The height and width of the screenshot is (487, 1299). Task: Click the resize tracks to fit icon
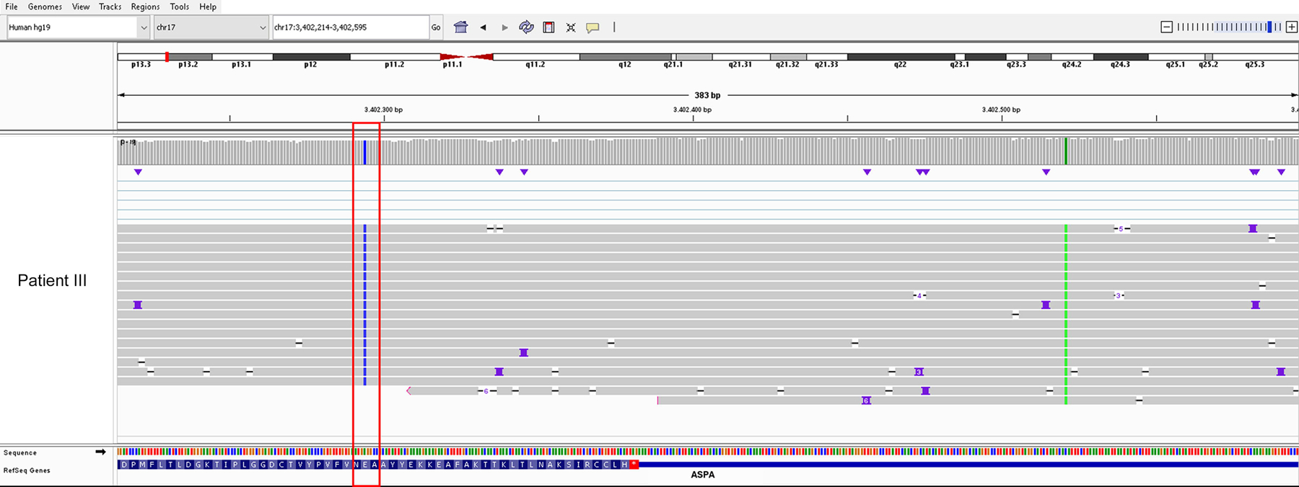coord(571,27)
